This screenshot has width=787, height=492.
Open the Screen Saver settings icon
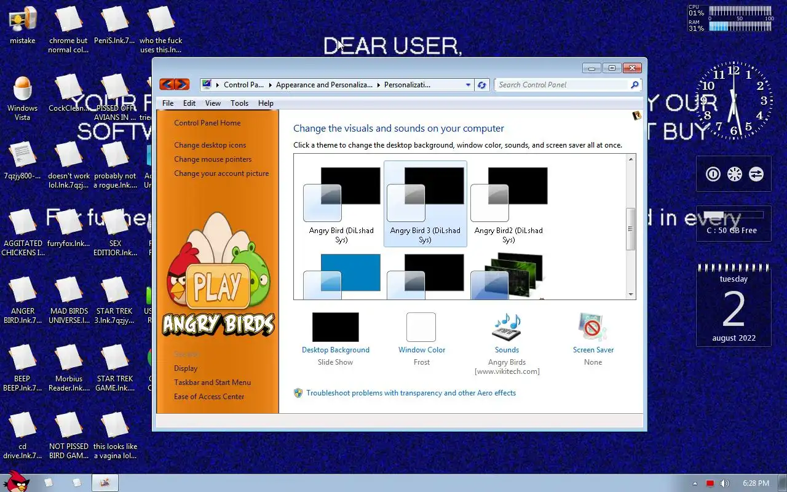(x=593, y=327)
